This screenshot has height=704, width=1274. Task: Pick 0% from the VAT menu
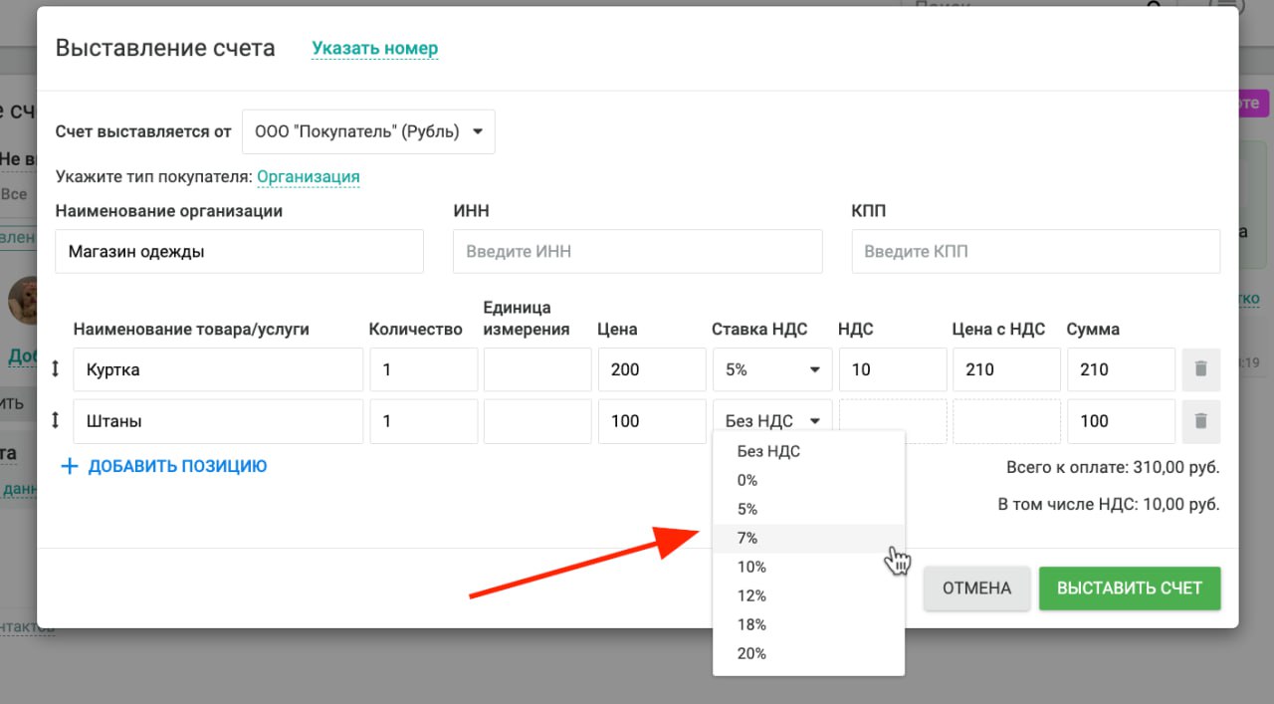(x=748, y=480)
